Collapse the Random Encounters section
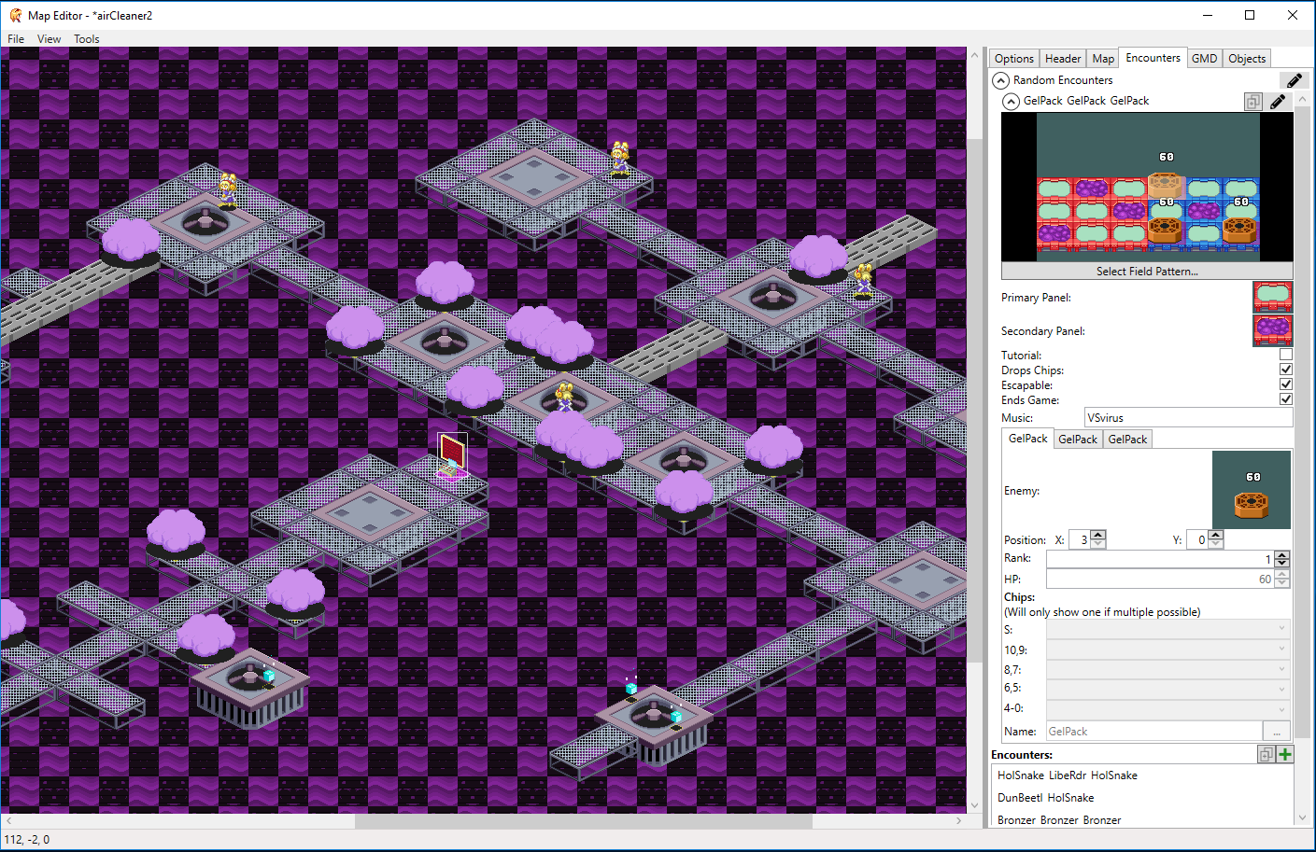Screen dimensions: 1316x852 (x=1000, y=80)
